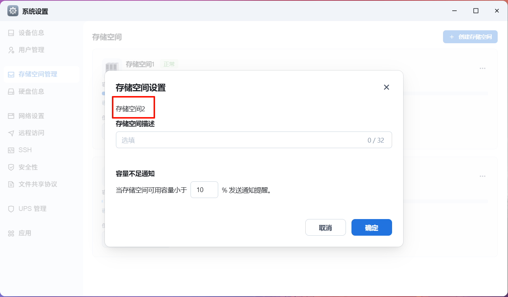Open the more options menu for second storage pool
Image resolution: width=508 pixels, height=297 pixels.
pos(483,176)
